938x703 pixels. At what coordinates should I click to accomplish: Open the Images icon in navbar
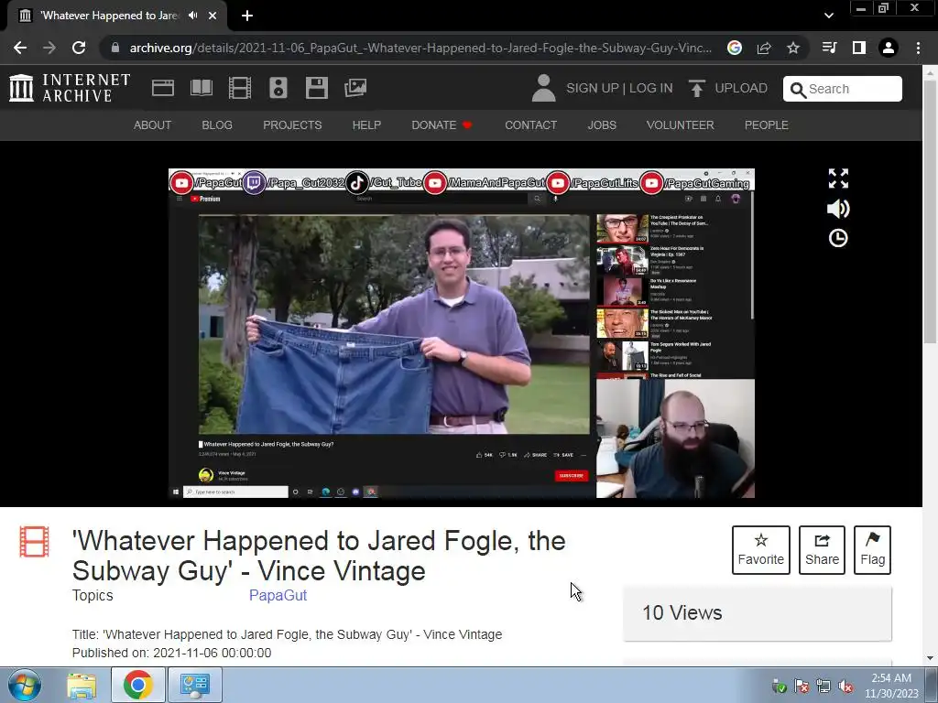coord(355,88)
